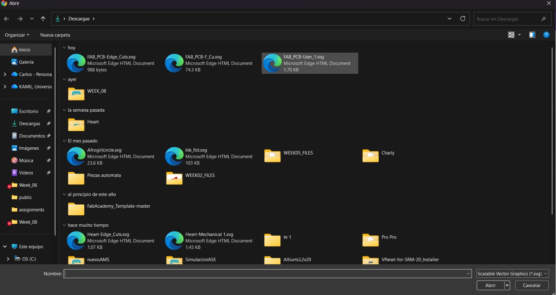Select FAB_PCB-F_Cu.svg file icon
Image resolution: width=556 pixels, height=295 pixels.
point(174,63)
